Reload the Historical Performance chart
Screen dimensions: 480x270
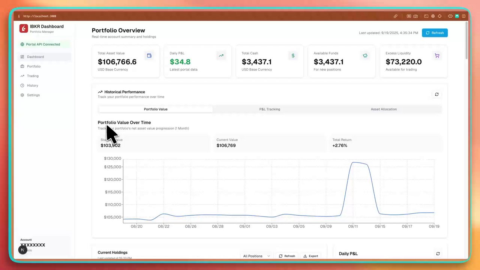[x=436, y=94]
